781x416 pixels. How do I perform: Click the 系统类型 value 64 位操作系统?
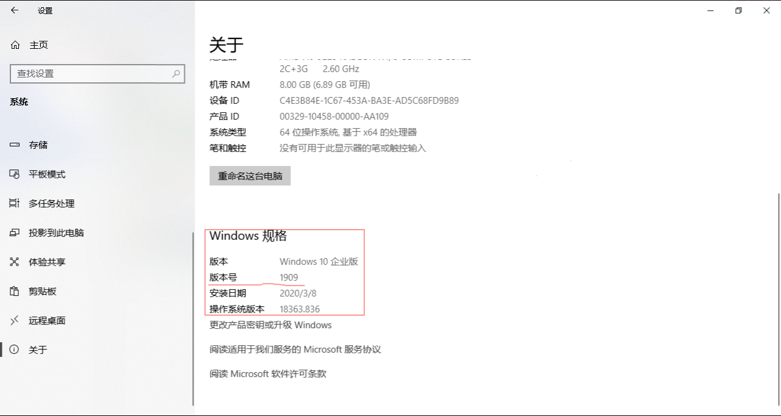pos(348,132)
